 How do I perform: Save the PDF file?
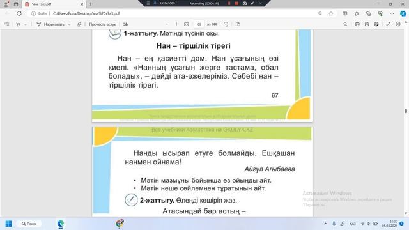[367, 24]
